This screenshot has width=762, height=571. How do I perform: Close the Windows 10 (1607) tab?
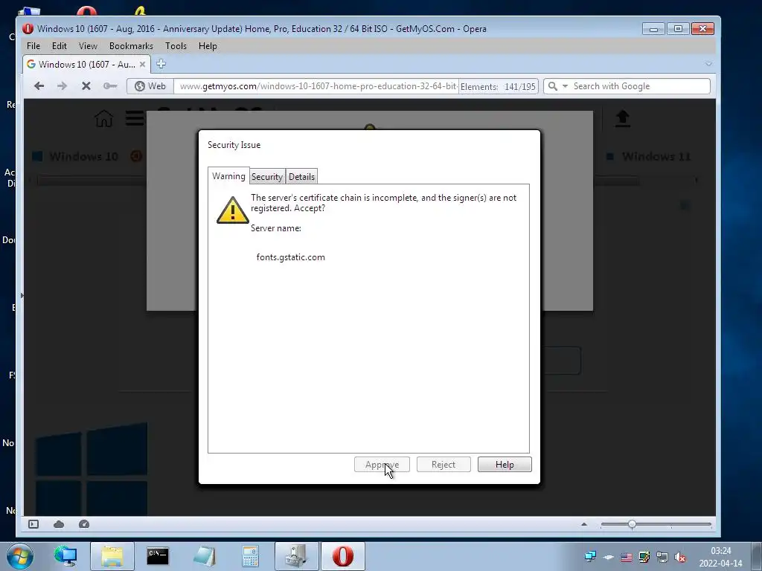(142, 64)
